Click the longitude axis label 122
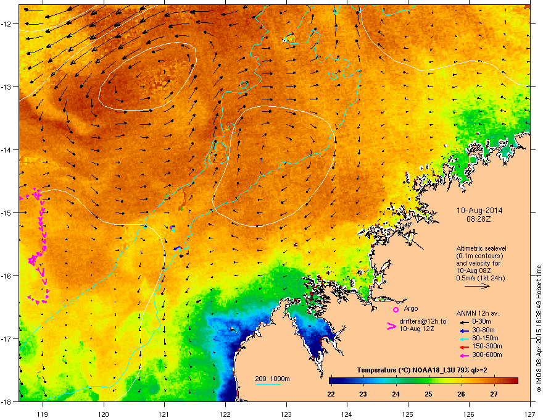The height and width of the screenshot is (420, 543). [225, 414]
